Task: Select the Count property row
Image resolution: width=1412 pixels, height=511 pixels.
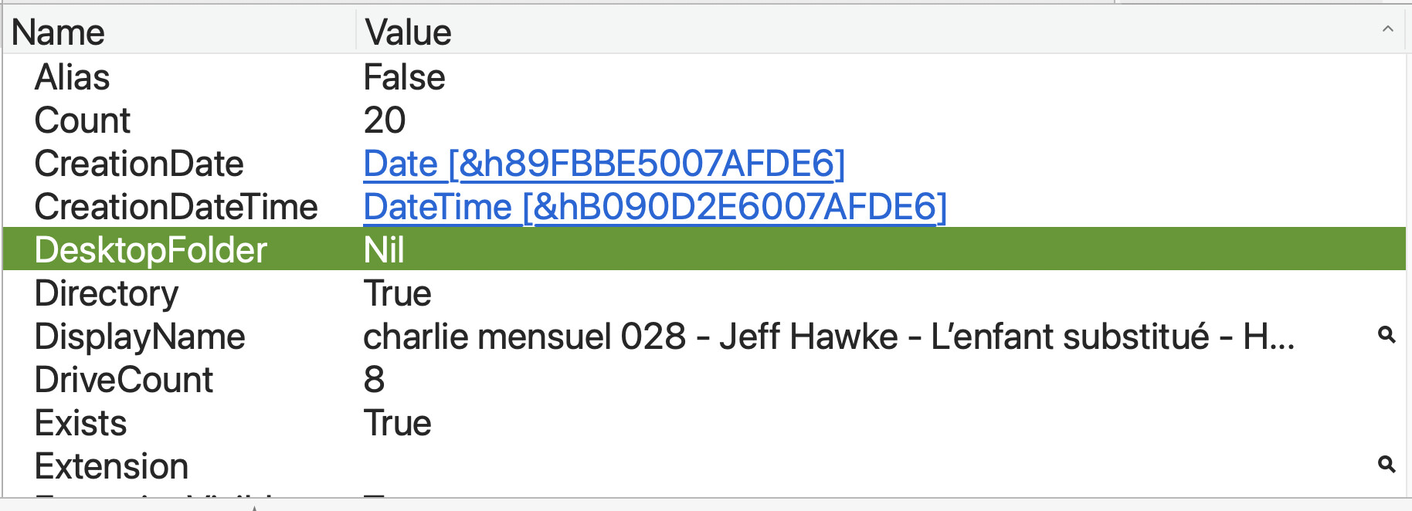Action: [x=83, y=120]
